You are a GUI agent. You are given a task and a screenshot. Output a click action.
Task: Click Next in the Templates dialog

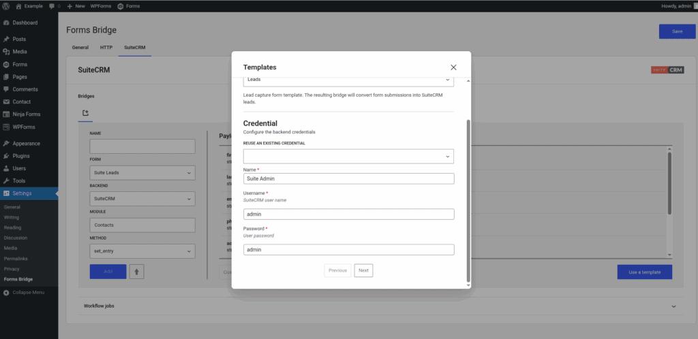pos(364,270)
